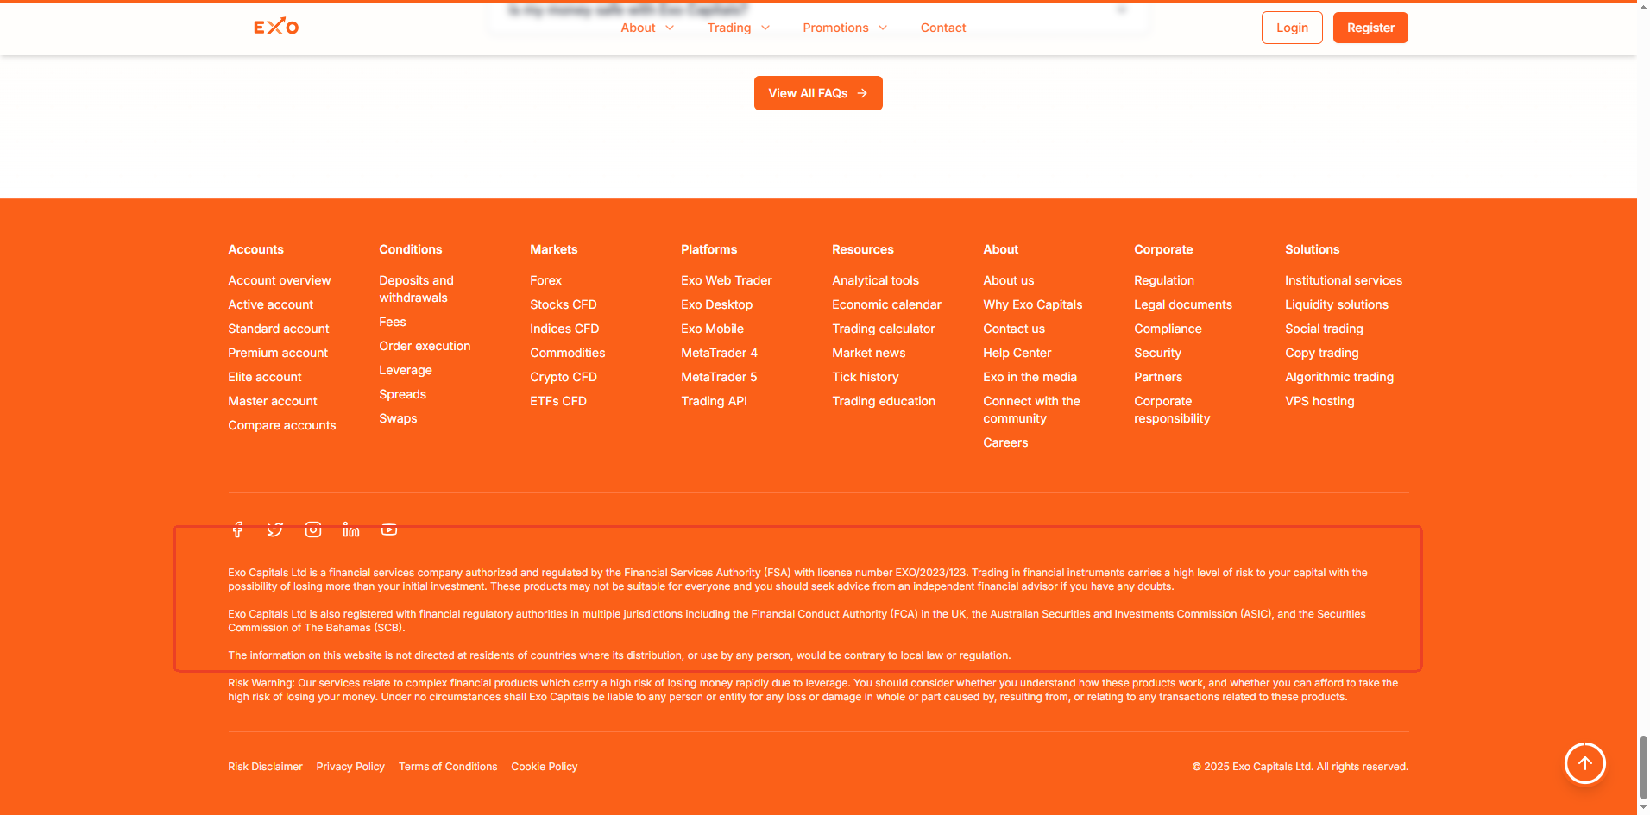Open VPS hosting link
The image size is (1650, 815).
1320,401
